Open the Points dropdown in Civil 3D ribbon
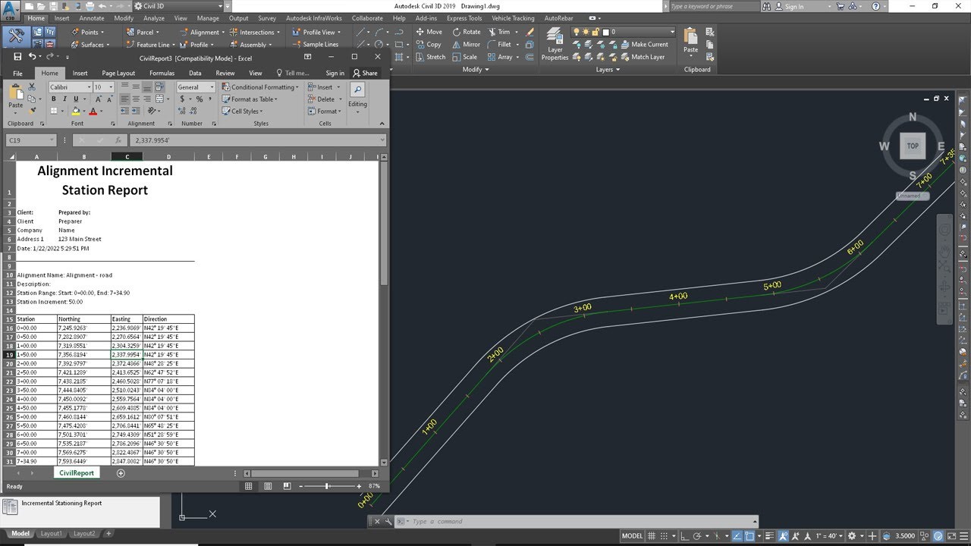The image size is (971, 546). coord(90,32)
